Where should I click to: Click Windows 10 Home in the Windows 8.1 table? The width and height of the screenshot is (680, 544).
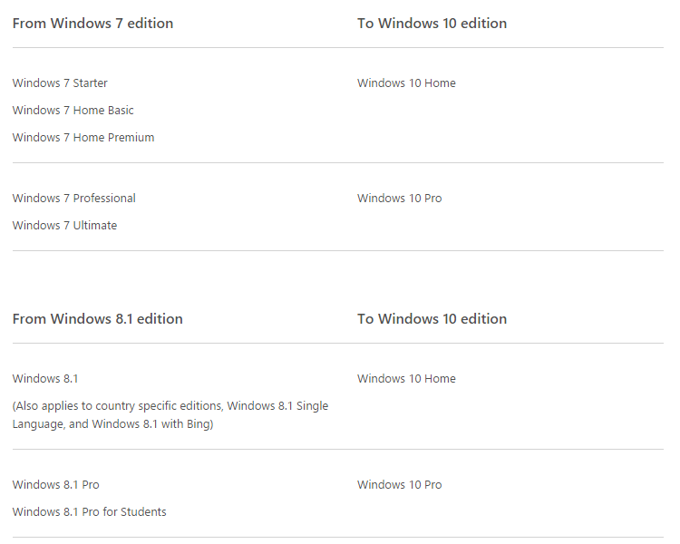click(406, 379)
